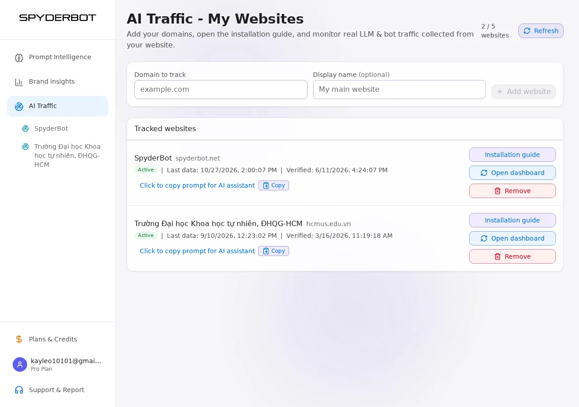This screenshot has height=407, width=579.
Task: Focus the Domain to track field
Action: (221, 90)
